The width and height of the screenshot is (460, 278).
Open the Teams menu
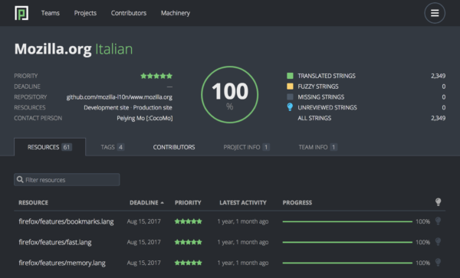pyautogui.click(x=51, y=13)
